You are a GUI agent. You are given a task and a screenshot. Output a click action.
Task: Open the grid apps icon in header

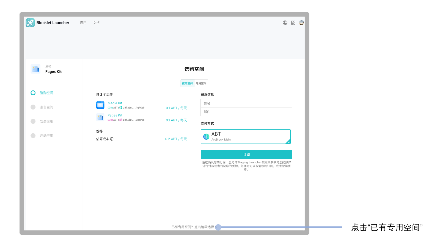pyautogui.click(x=293, y=23)
